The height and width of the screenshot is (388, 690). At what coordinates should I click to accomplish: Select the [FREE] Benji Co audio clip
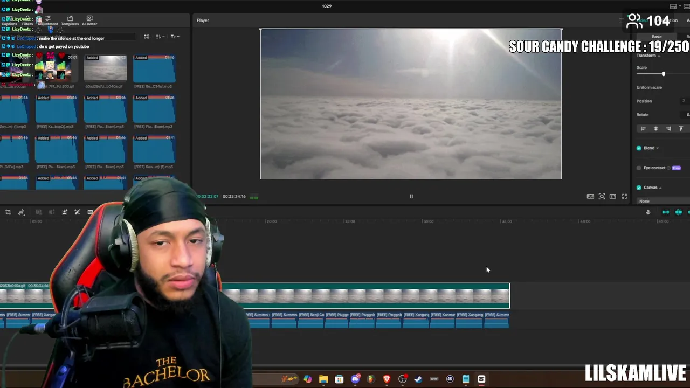[x=311, y=320]
